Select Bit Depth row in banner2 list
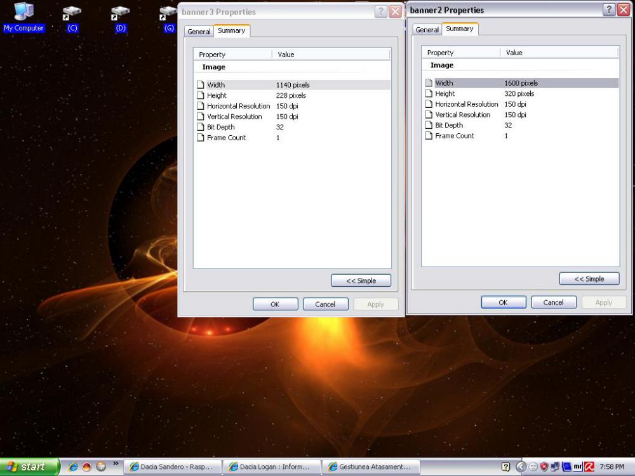Screen dimensions: 635x476 (449, 125)
